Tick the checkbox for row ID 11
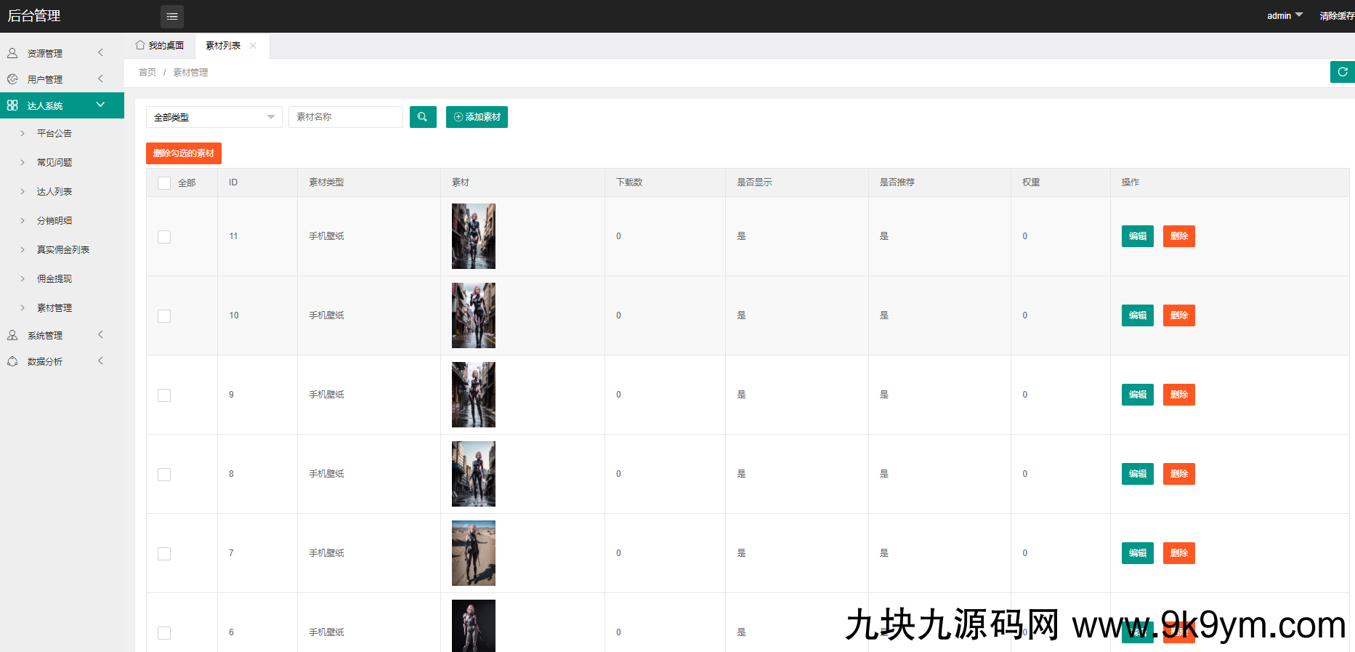The image size is (1355, 652). point(164,237)
